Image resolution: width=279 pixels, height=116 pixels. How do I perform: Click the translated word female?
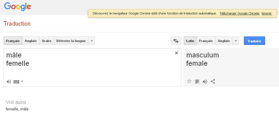[197, 63]
